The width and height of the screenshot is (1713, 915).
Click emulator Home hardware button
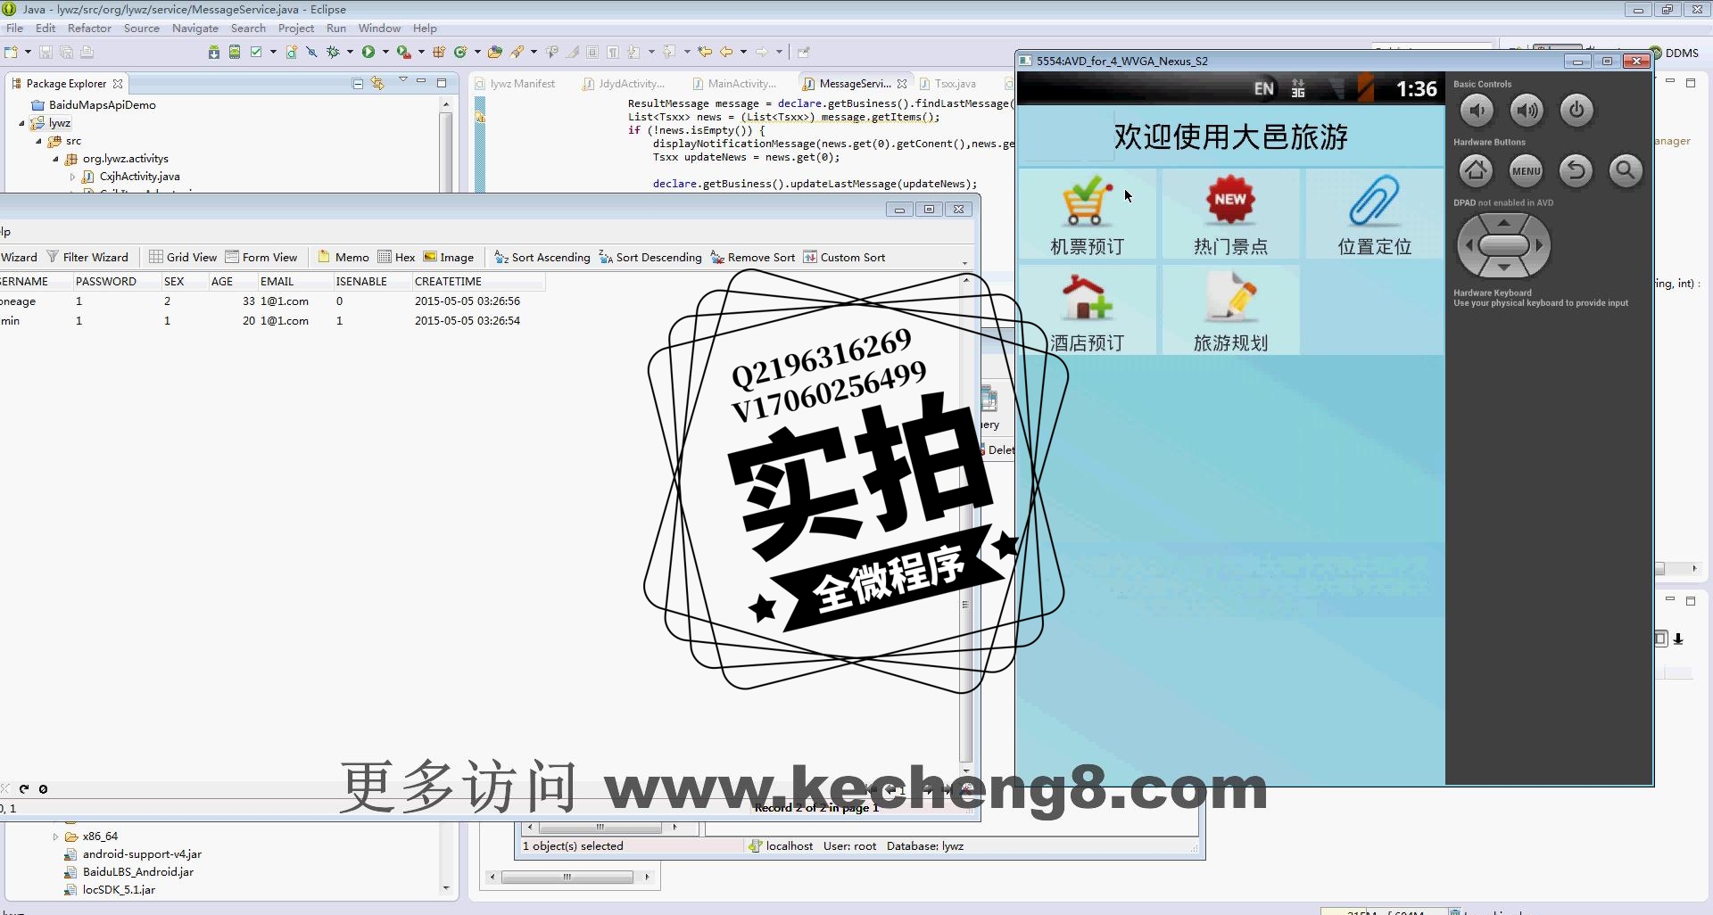1477,169
